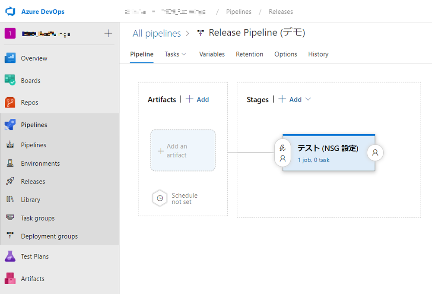Switch to the Pipeline tab
The image size is (432, 294).
point(142,54)
